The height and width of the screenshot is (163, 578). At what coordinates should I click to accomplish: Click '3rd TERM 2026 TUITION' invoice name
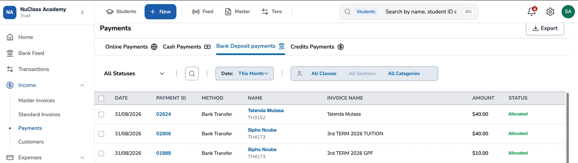[x=355, y=134]
